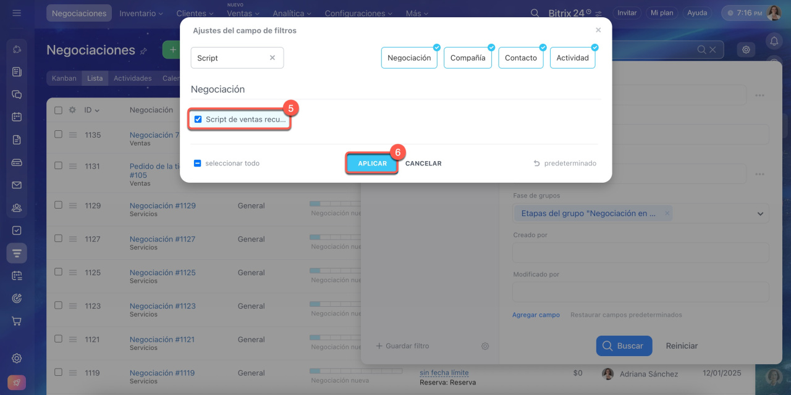Switch to the Kanban tab
The width and height of the screenshot is (791, 395).
(x=64, y=78)
